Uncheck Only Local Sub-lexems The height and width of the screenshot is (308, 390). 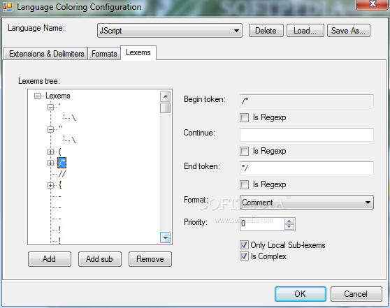(x=244, y=245)
